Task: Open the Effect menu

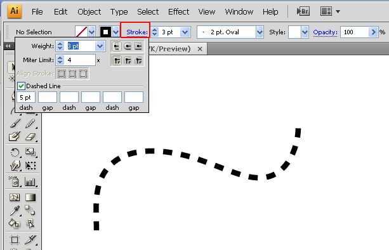Action: coord(178,11)
